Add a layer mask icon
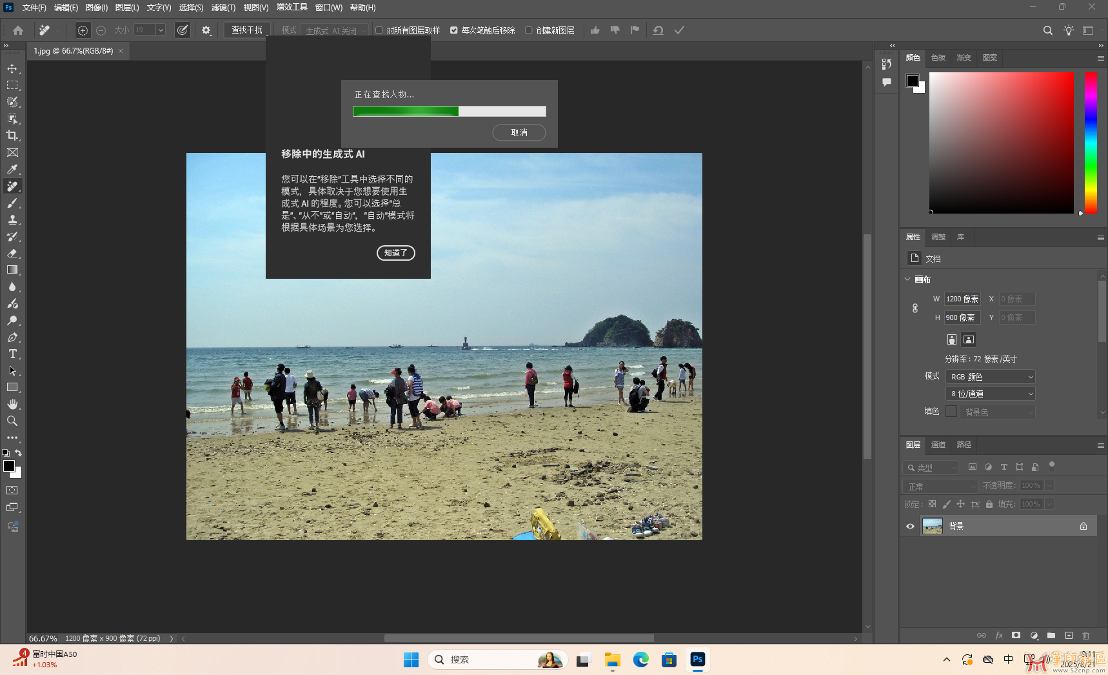This screenshot has height=675, width=1108. click(x=1016, y=636)
